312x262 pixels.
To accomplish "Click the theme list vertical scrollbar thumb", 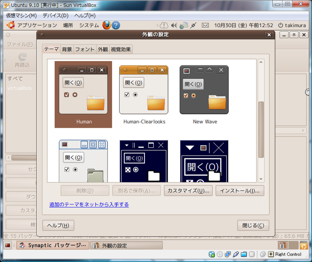I will pos(261,129).
